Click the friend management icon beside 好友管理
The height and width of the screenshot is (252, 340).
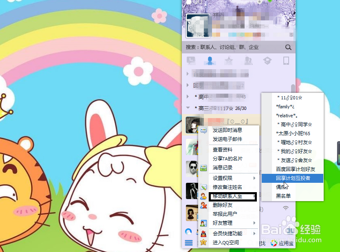pos(203,223)
